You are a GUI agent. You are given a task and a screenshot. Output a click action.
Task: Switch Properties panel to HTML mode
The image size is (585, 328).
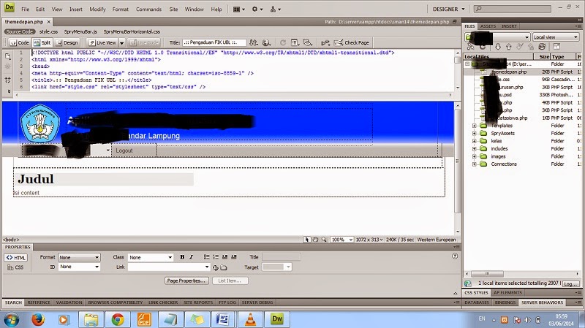15,258
